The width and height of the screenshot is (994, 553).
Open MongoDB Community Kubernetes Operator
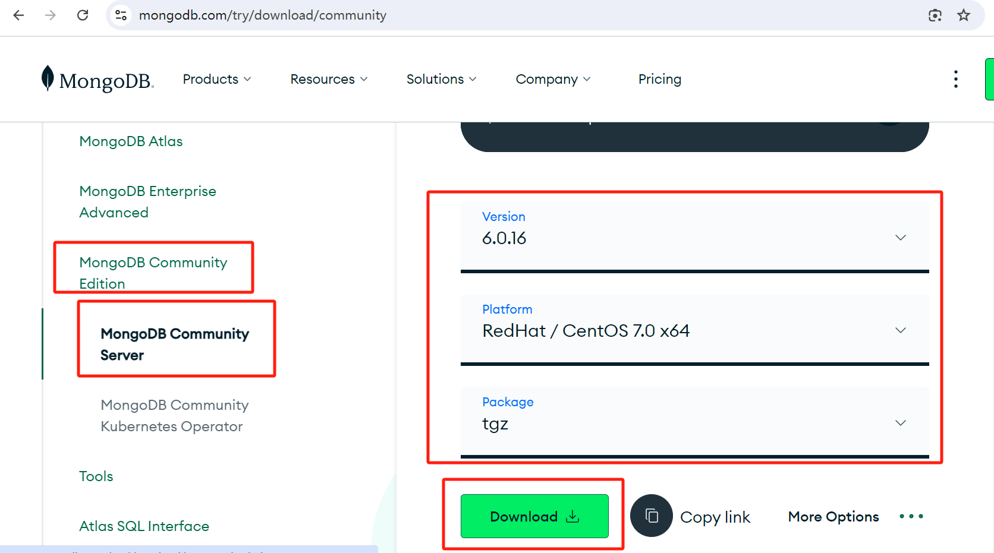click(174, 416)
